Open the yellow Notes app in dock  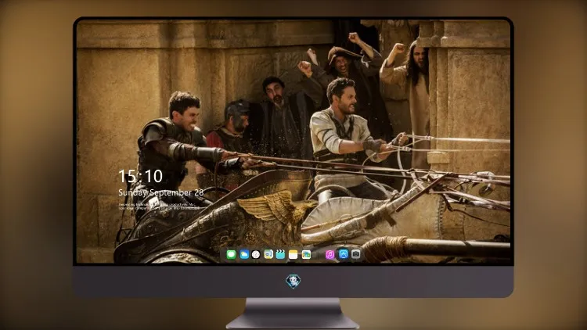click(x=293, y=254)
